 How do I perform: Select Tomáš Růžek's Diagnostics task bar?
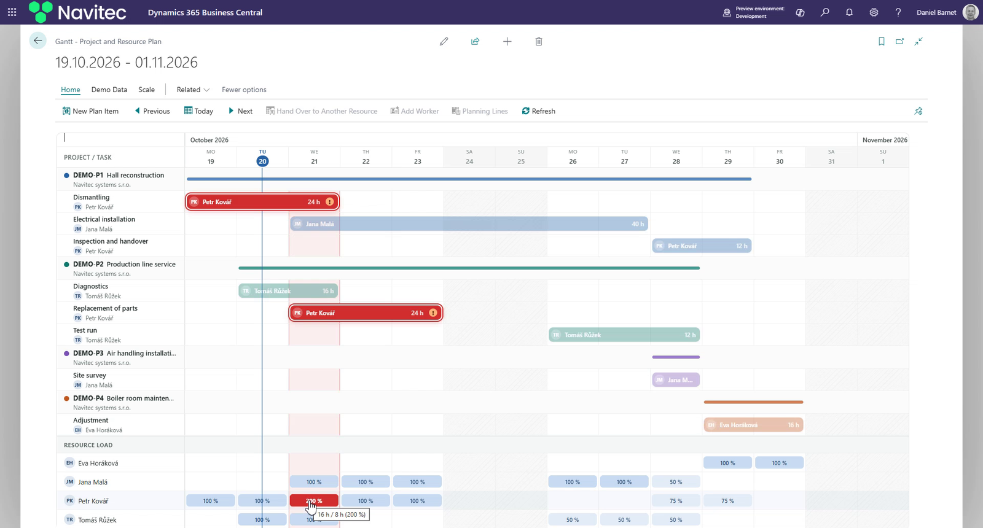tap(288, 291)
